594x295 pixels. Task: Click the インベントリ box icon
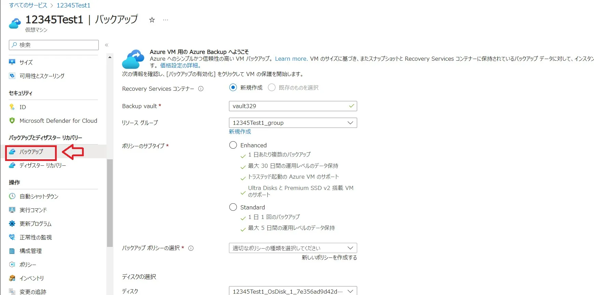click(12, 278)
